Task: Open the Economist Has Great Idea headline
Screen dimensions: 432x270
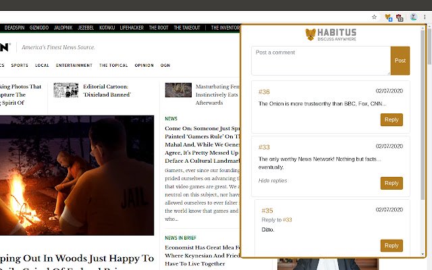Action: [x=202, y=256]
